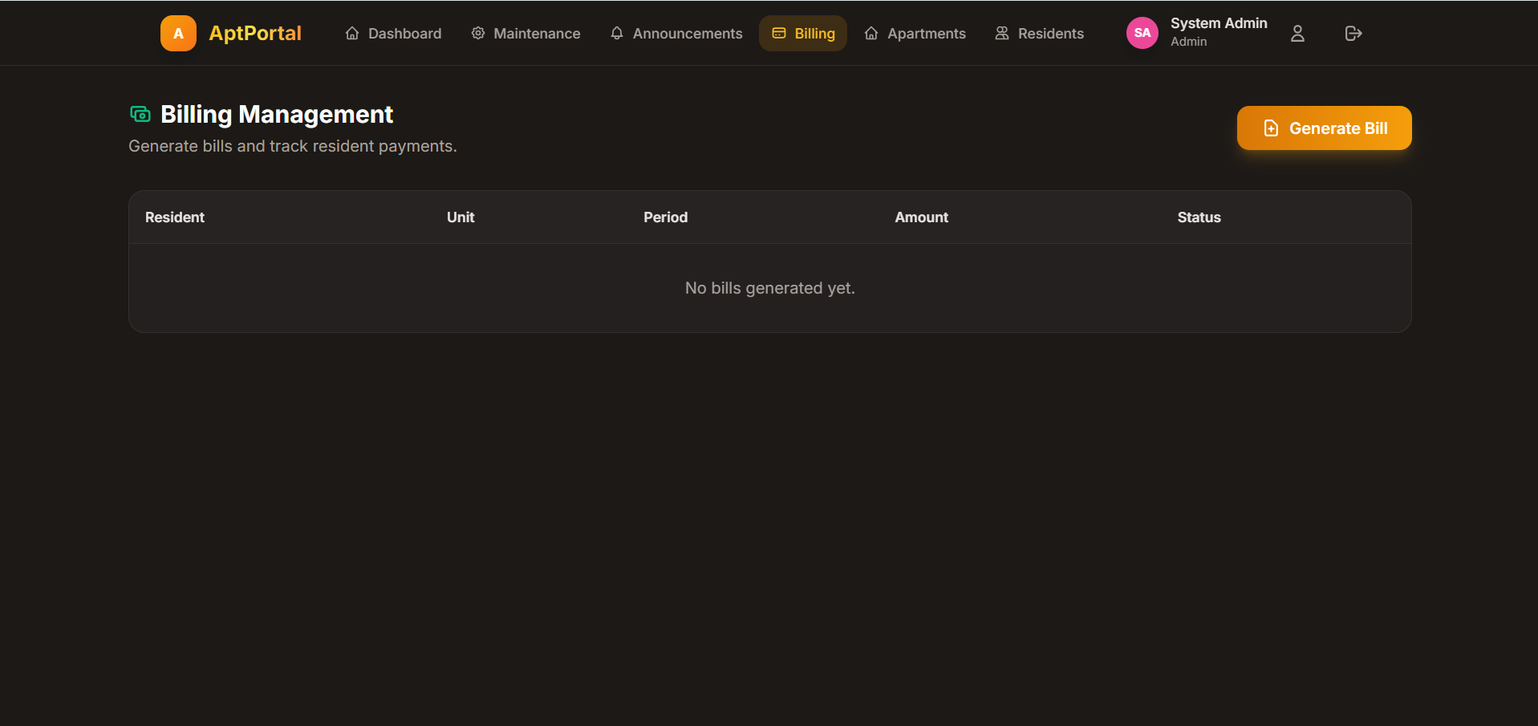Navigate to the Residents page

click(x=1040, y=33)
